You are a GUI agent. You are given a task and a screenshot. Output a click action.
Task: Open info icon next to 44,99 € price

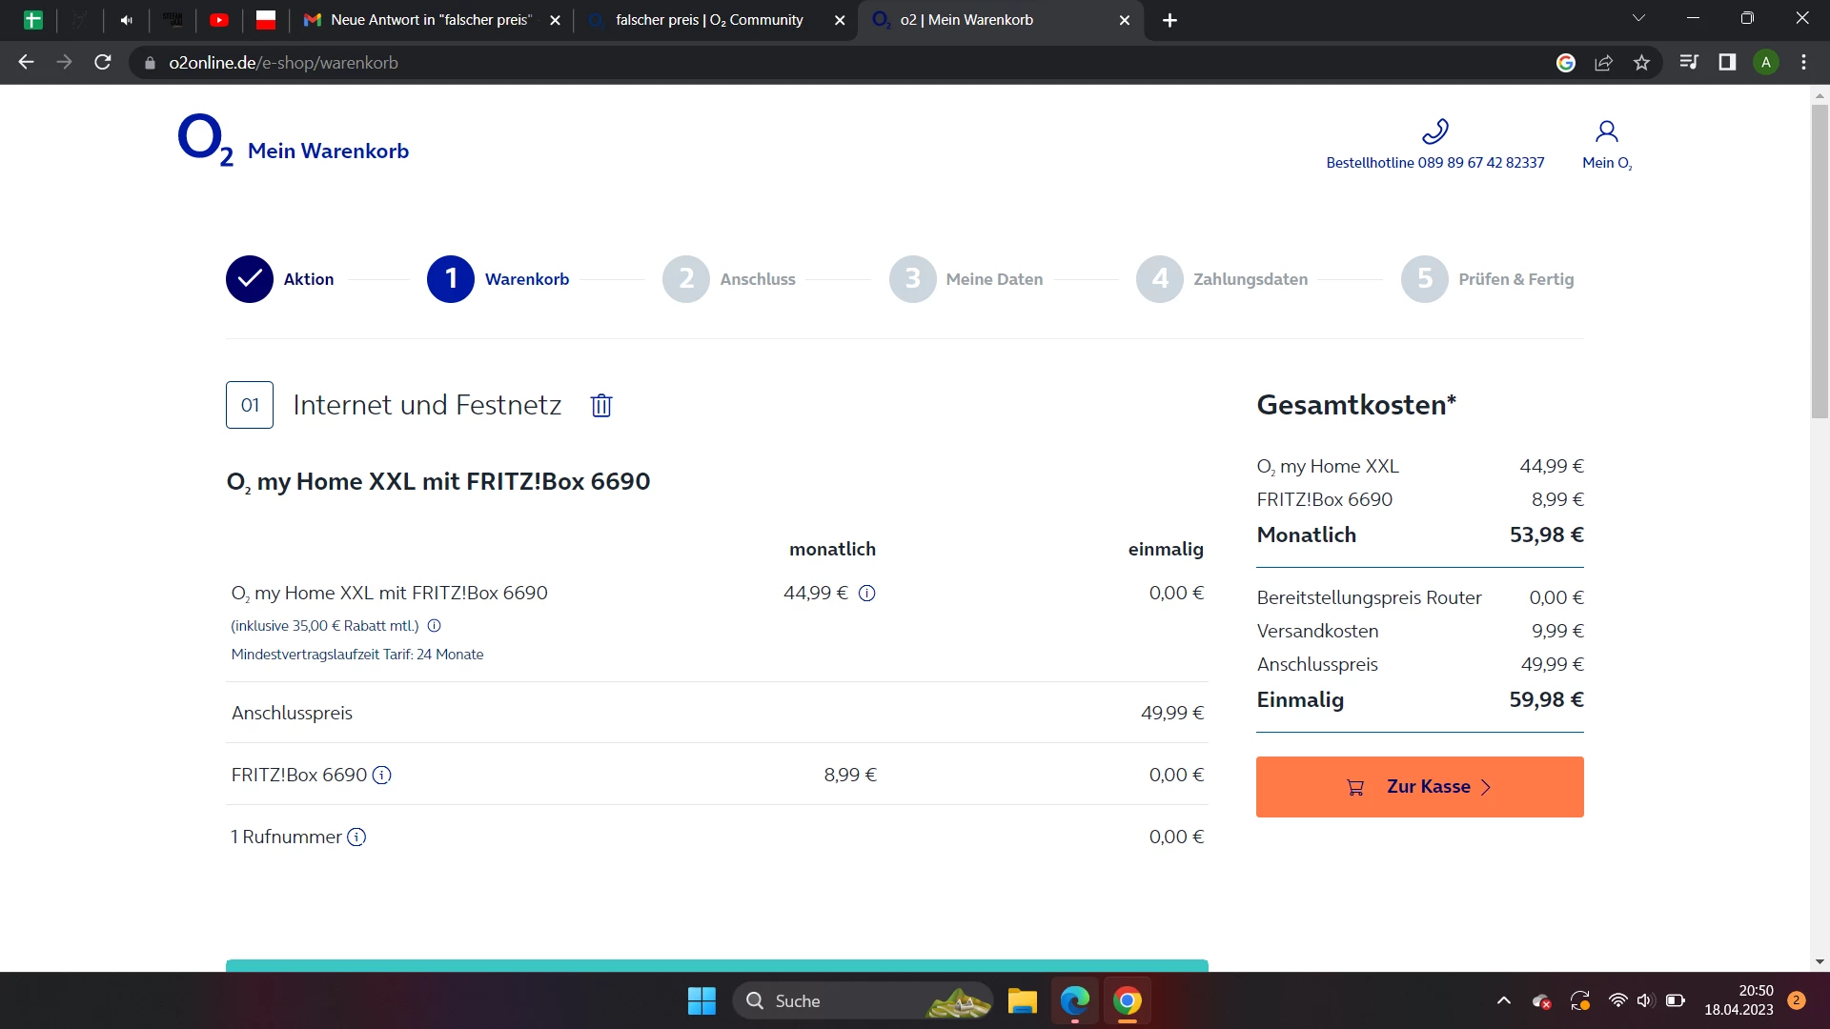click(866, 594)
